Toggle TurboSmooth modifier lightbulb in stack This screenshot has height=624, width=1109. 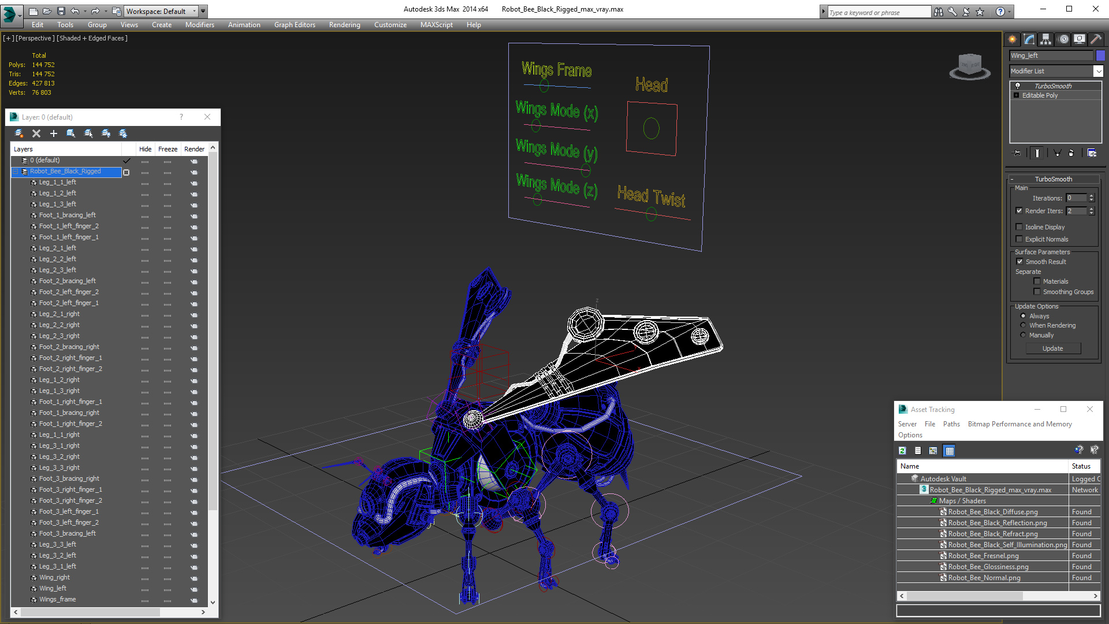[x=1018, y=86]
